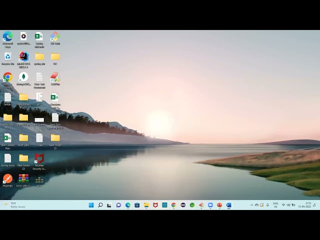Open the Windows Start menu
The height and width of the screenshot is (240, 320).
point(91,205)
